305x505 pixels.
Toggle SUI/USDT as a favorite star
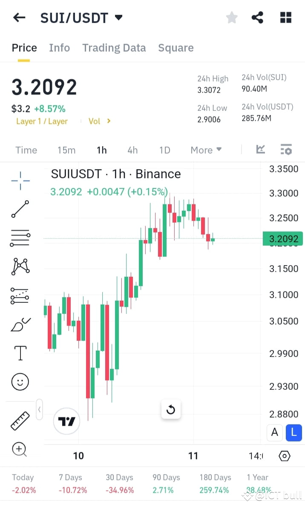click(x=232, y=17)
